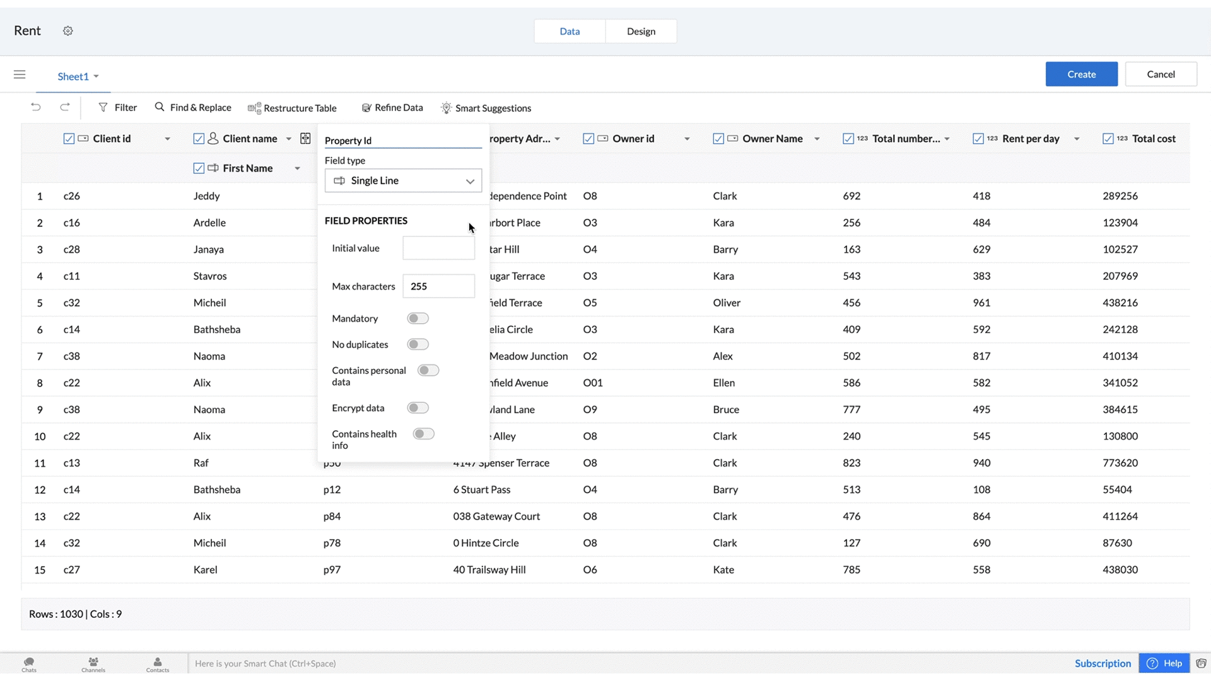This screenshot has width=1211, height=681.
Task: Expand the Sheet1 dropdown arrow
Action: 97,76
